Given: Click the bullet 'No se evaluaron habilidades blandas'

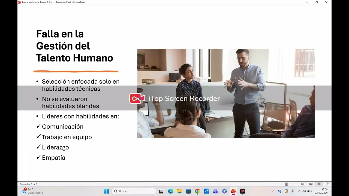Looking at the screenshot, I should 70,102.
